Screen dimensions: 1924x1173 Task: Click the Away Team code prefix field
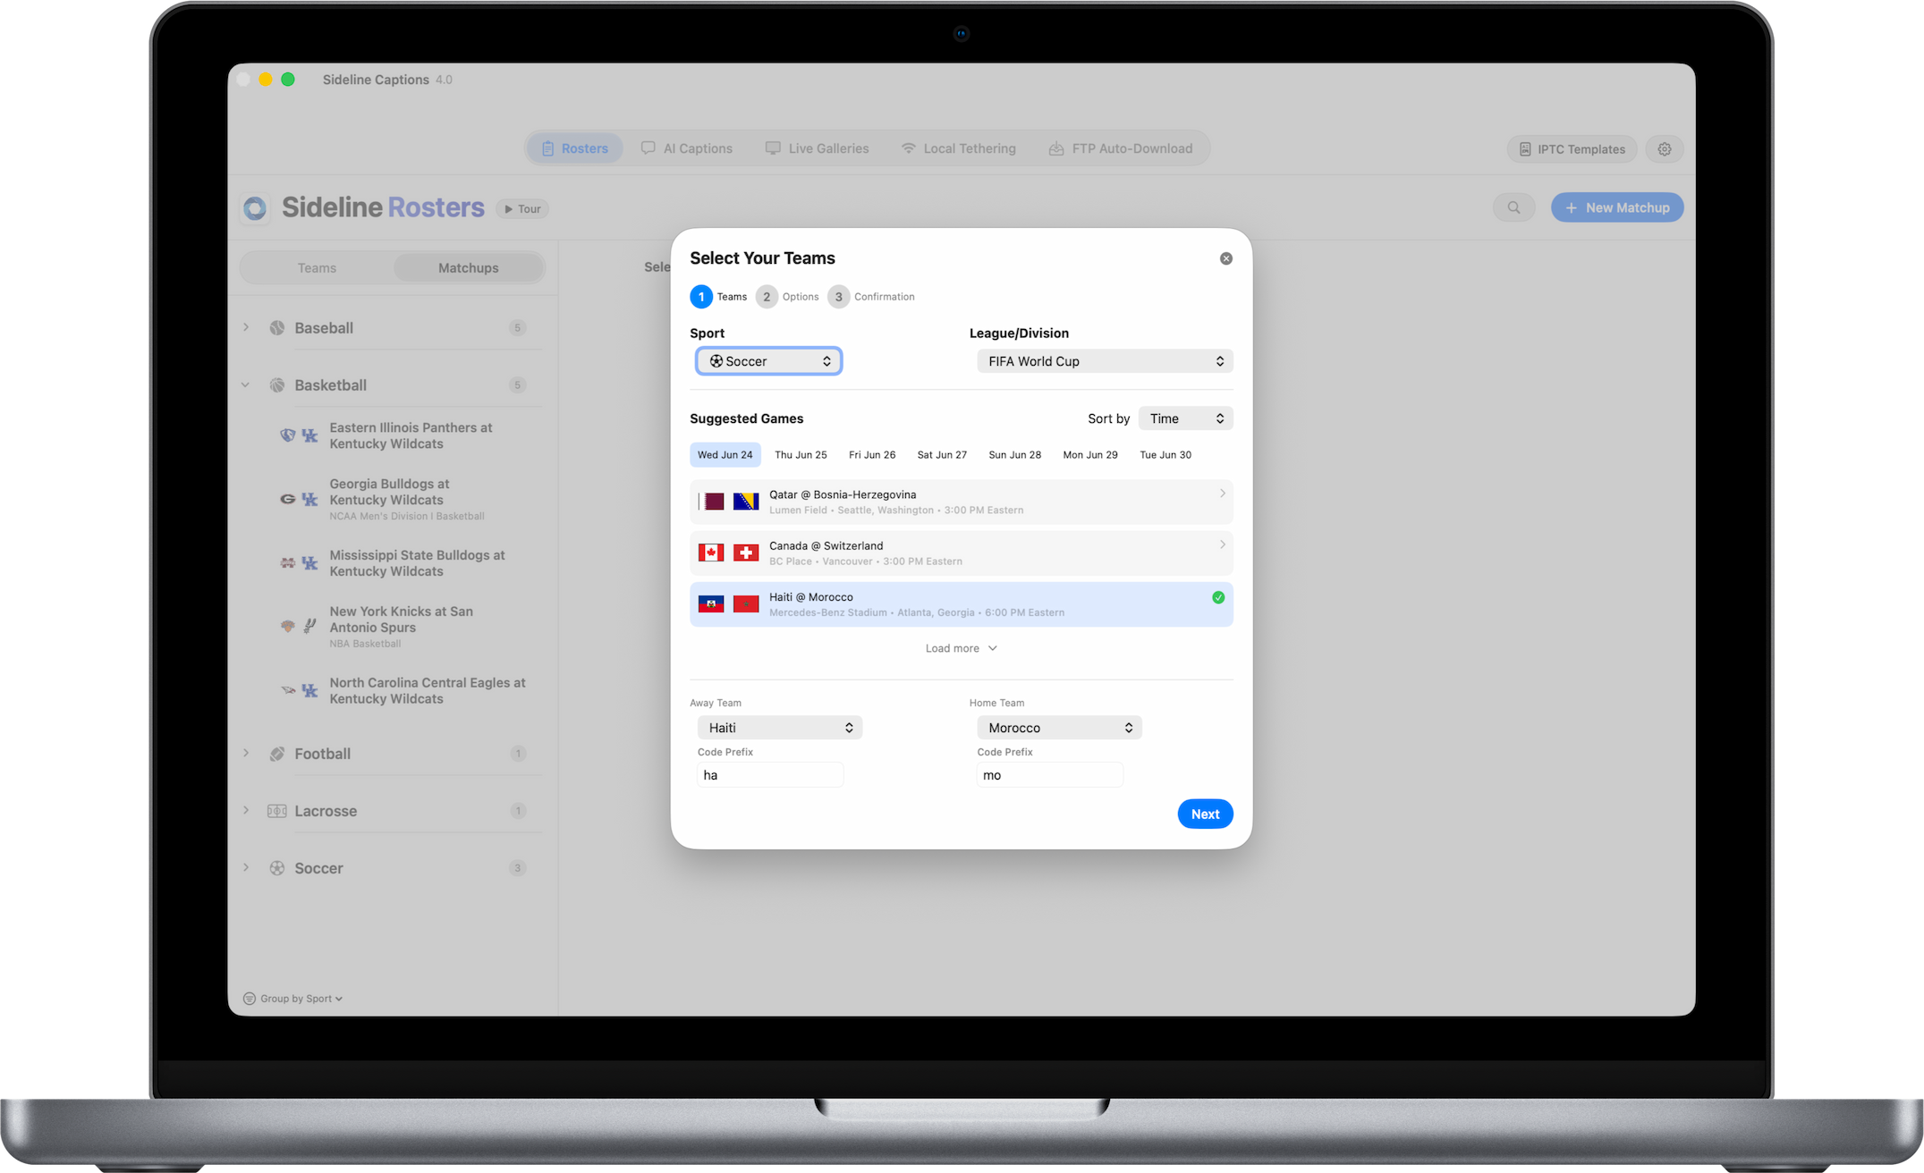pos(770,775)
